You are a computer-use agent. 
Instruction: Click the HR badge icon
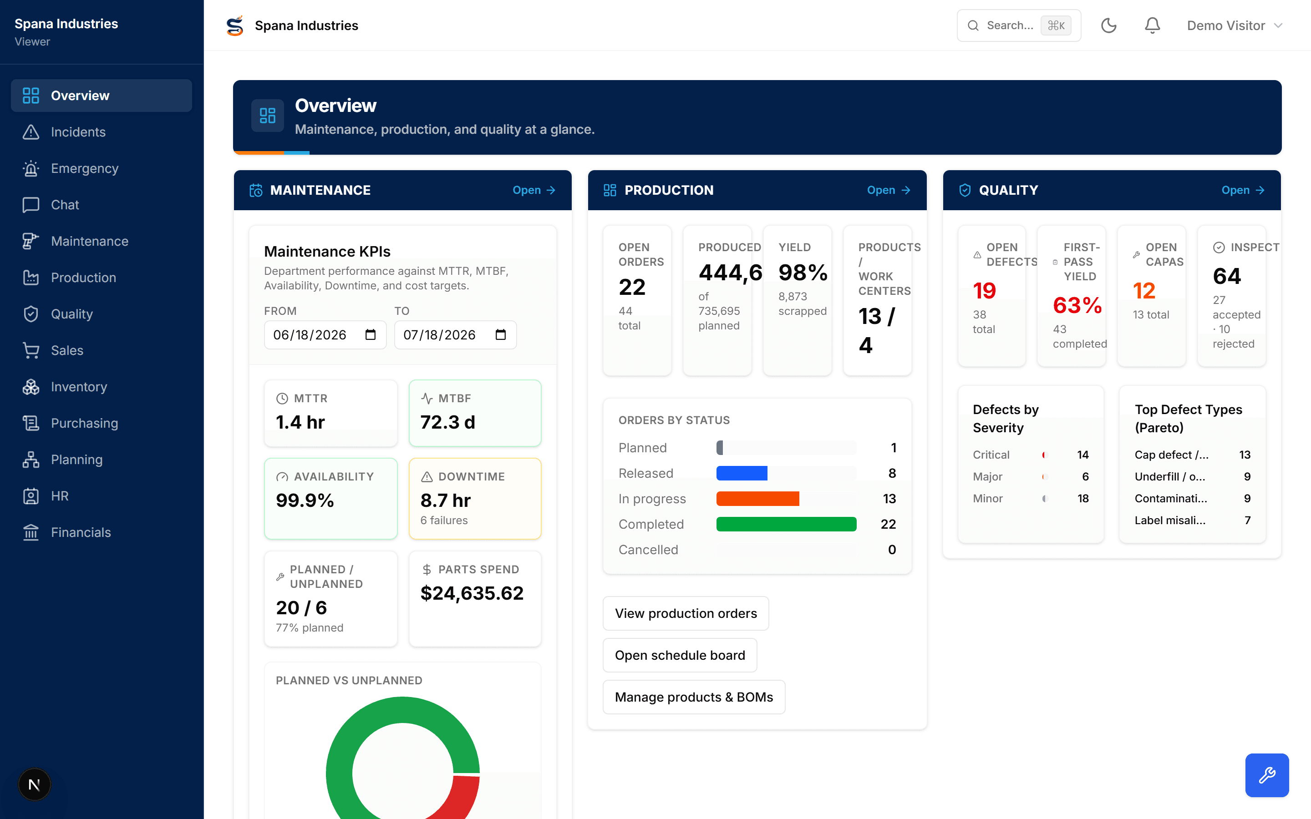point(31,495)
